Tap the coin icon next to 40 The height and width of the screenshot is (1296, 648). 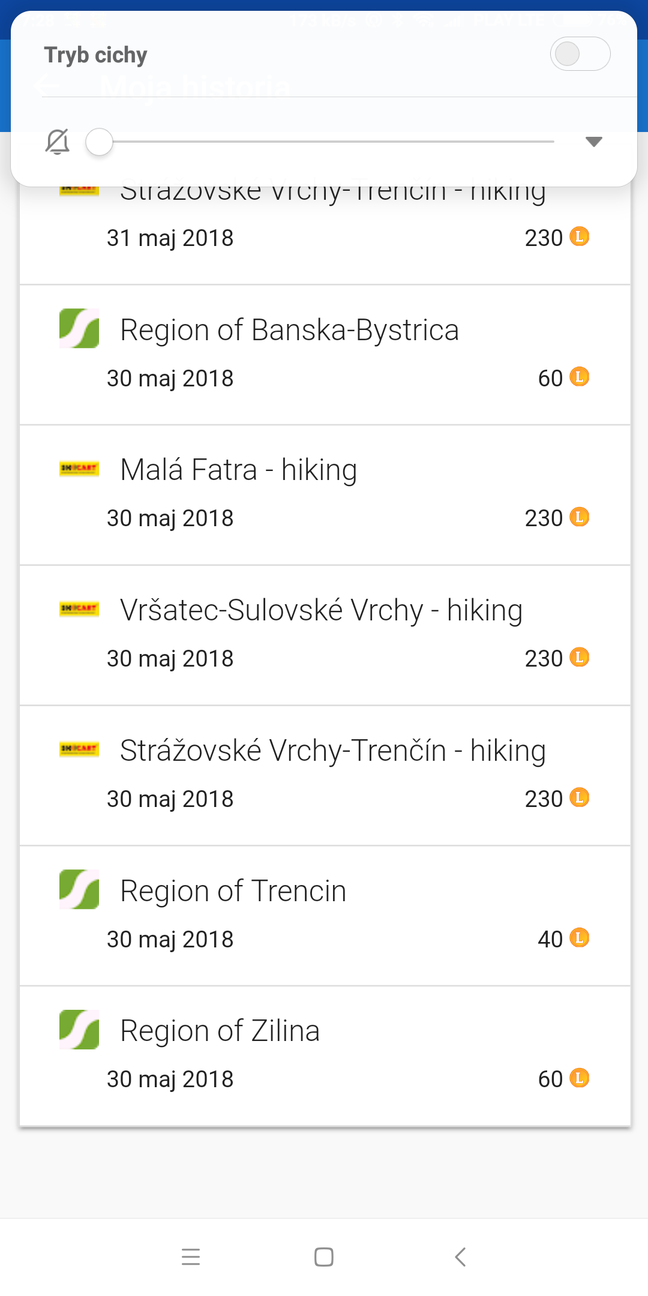[579, 938]
